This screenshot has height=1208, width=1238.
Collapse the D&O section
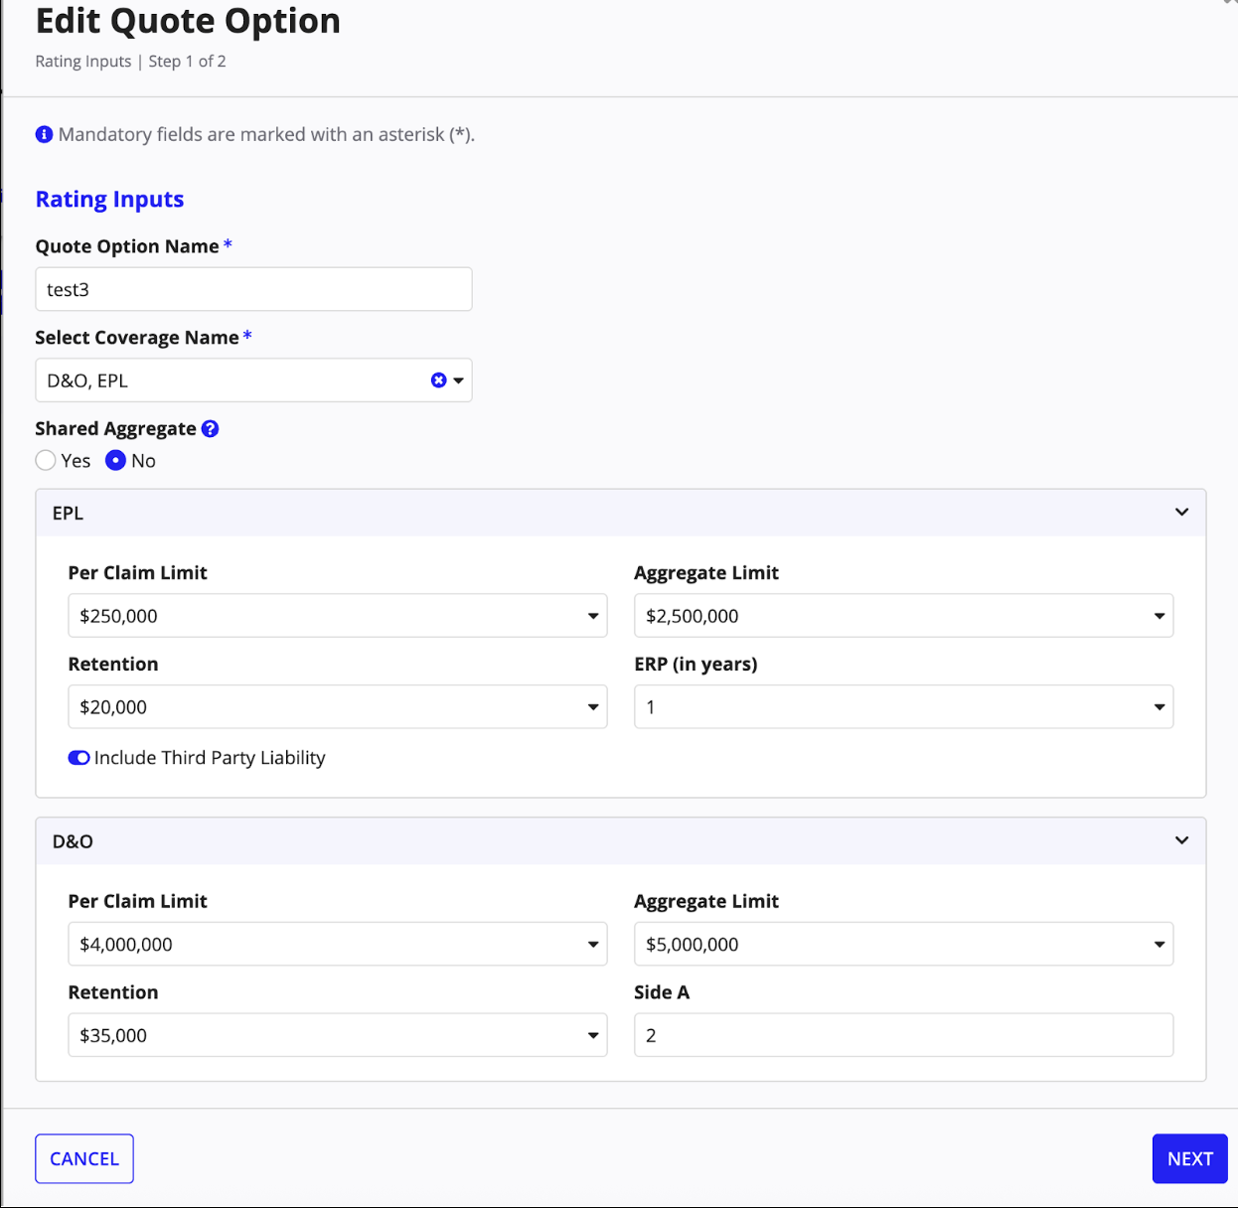[1181, 840]
